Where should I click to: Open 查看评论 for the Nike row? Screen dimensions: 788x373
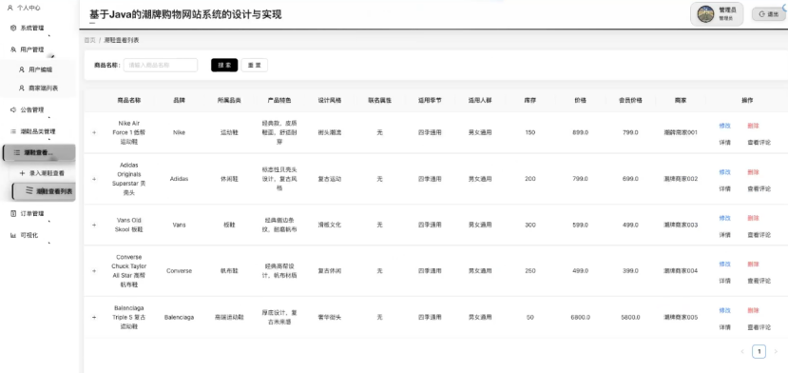click(759, 143)
